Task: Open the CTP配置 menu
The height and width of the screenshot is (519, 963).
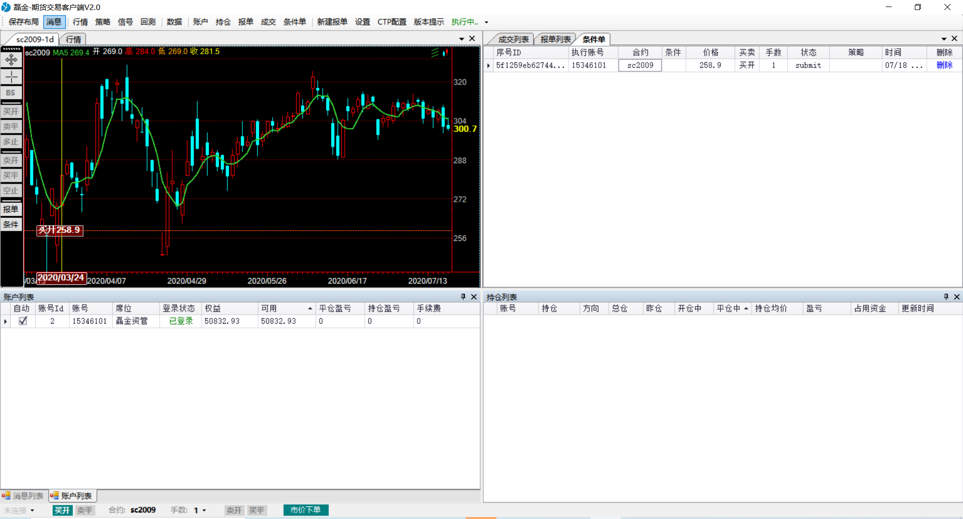Action: [392, 22]
